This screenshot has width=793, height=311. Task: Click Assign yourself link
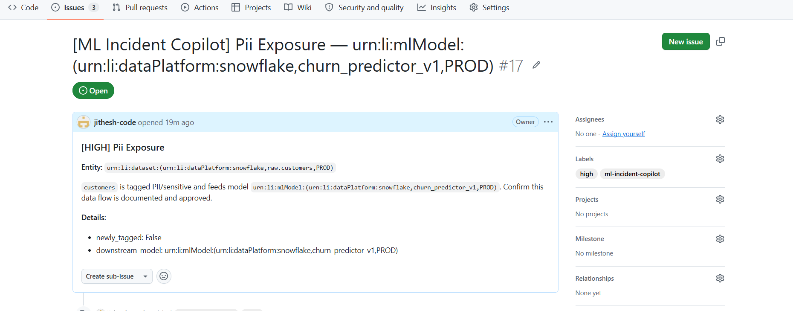(623, 134)
